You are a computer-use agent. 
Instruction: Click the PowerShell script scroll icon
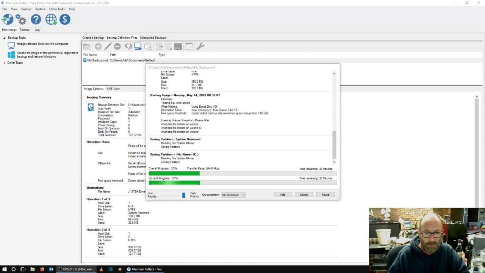[168, 47]
